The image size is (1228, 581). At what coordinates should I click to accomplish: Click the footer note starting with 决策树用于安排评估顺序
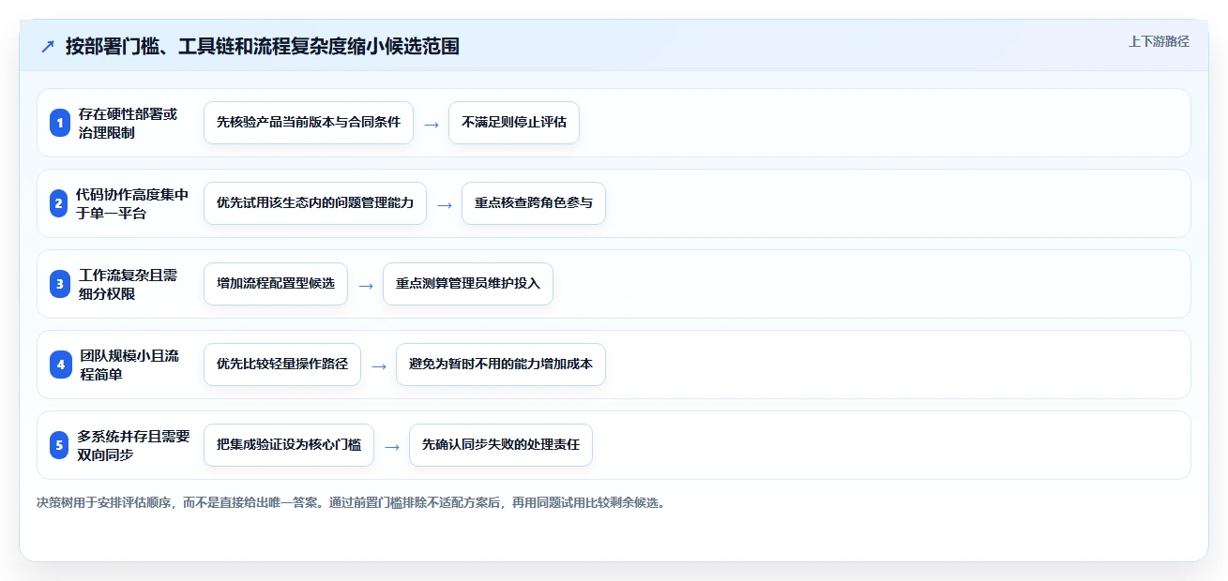pos(351,502)
